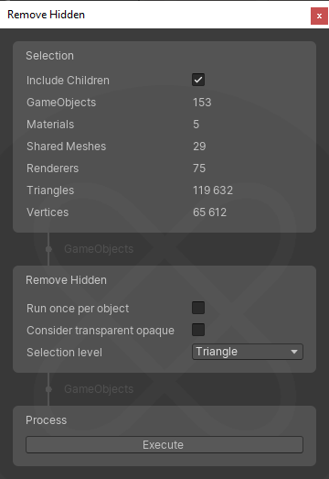This screenshot has height=479, width=329.
Task: Close the Remove Hidden window
Action: click(319, 16)
